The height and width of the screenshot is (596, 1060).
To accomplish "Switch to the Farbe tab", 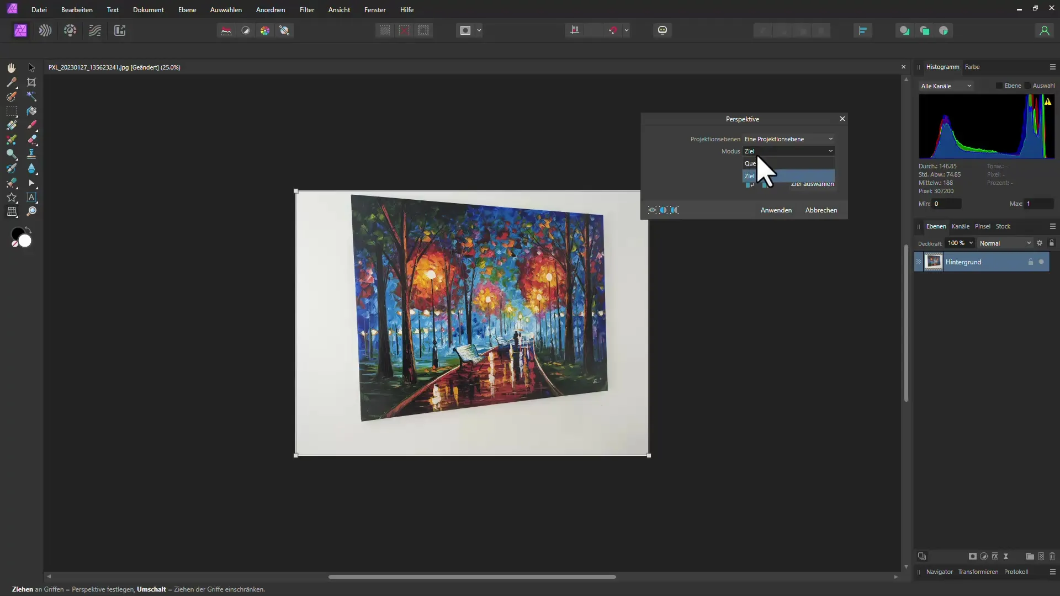I will (x=973, y=66).
